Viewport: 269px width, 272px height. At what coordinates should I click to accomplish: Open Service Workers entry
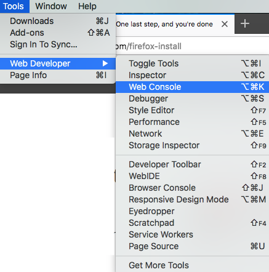(x=192, y=234)
